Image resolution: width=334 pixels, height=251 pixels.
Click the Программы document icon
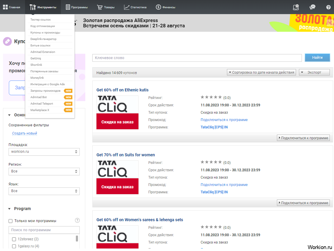pyautogui.click(x=68, y=7)
